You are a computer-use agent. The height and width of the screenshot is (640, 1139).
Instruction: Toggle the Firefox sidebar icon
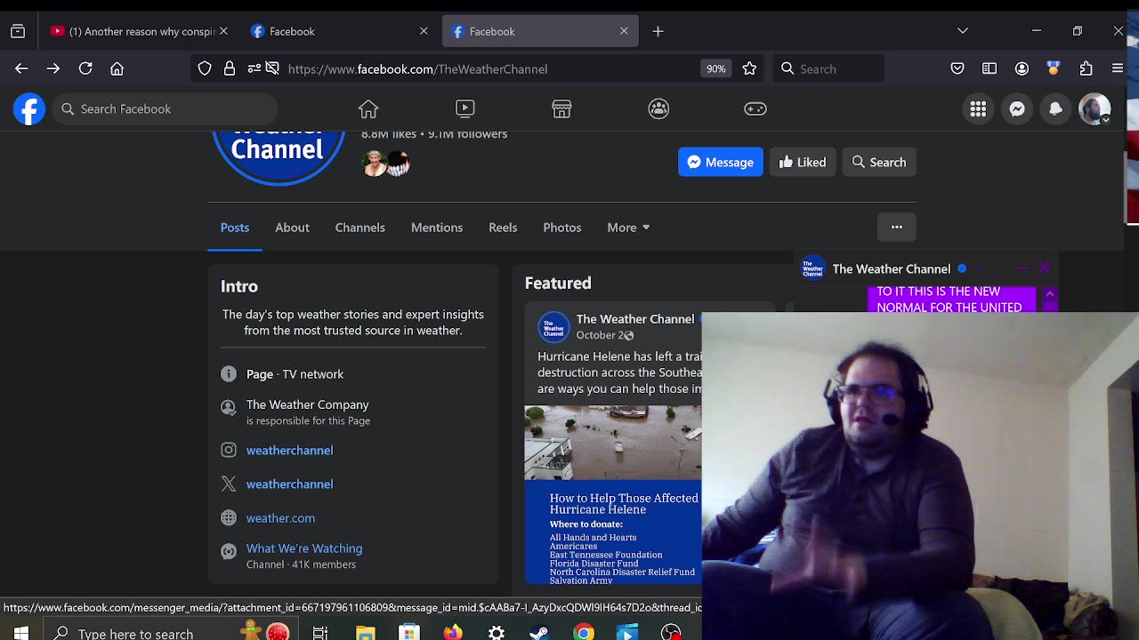(990, 68)
